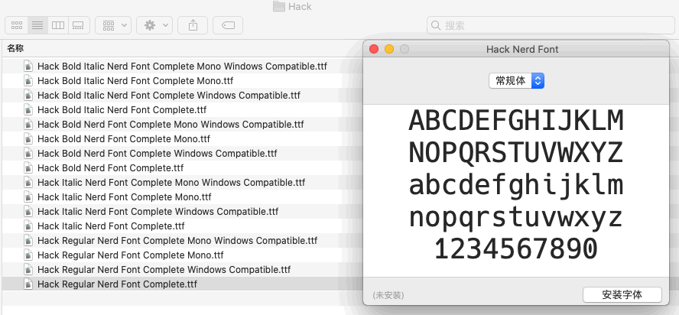
Task: Click file icon of Hack Bold Italic Nerd Font Complete.ttf
Action: [x=28, y=109]
